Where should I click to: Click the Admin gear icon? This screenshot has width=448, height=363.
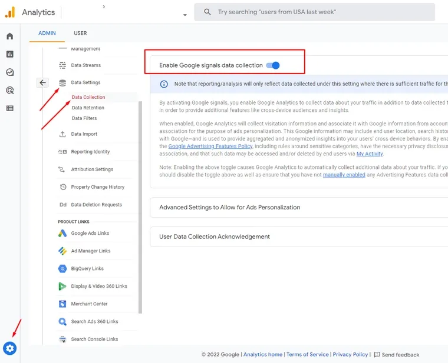pyautogui.click(x=9, y=348)
